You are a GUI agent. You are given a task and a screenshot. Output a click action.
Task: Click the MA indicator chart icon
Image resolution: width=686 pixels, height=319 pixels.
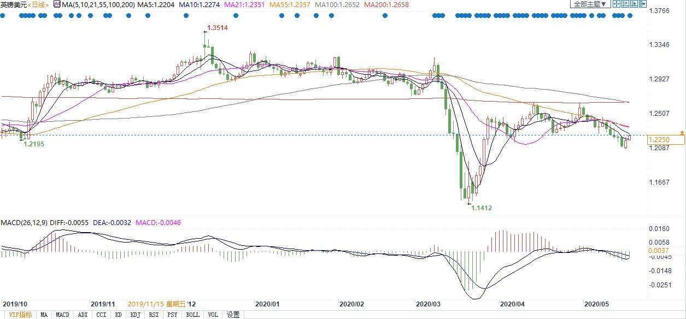tap(57, 4)
